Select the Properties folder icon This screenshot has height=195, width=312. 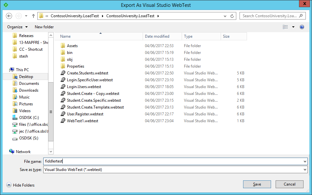point(63,66)
